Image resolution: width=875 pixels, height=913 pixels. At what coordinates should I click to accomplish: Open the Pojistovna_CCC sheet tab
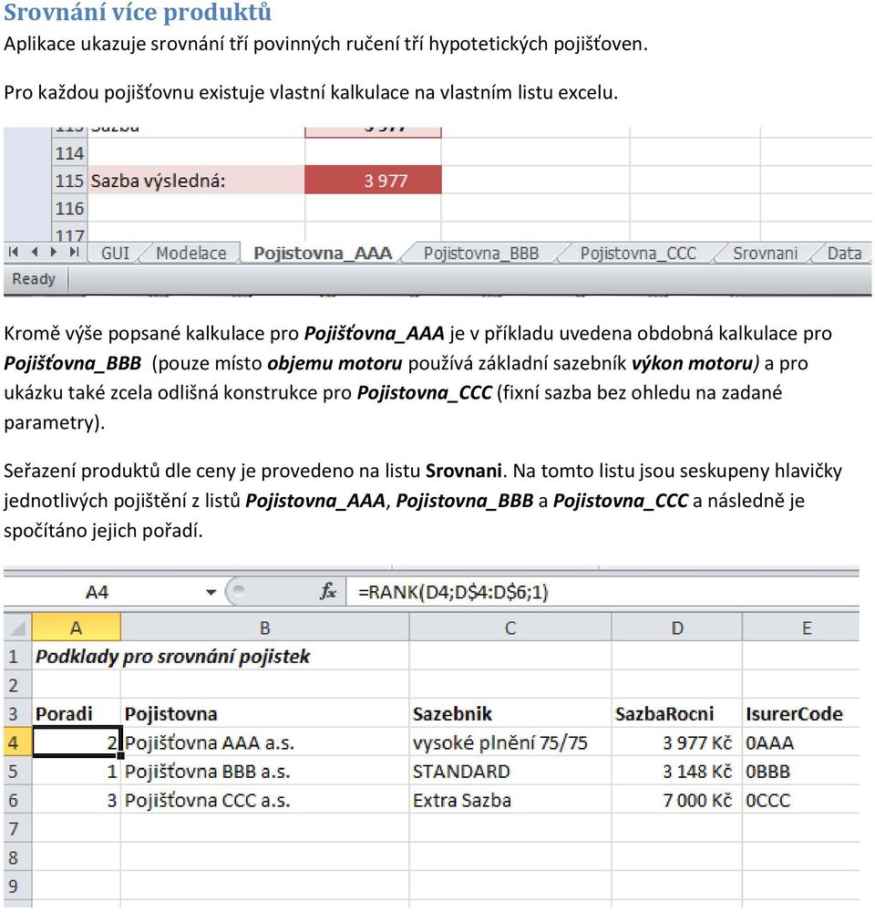coord(638,254)
